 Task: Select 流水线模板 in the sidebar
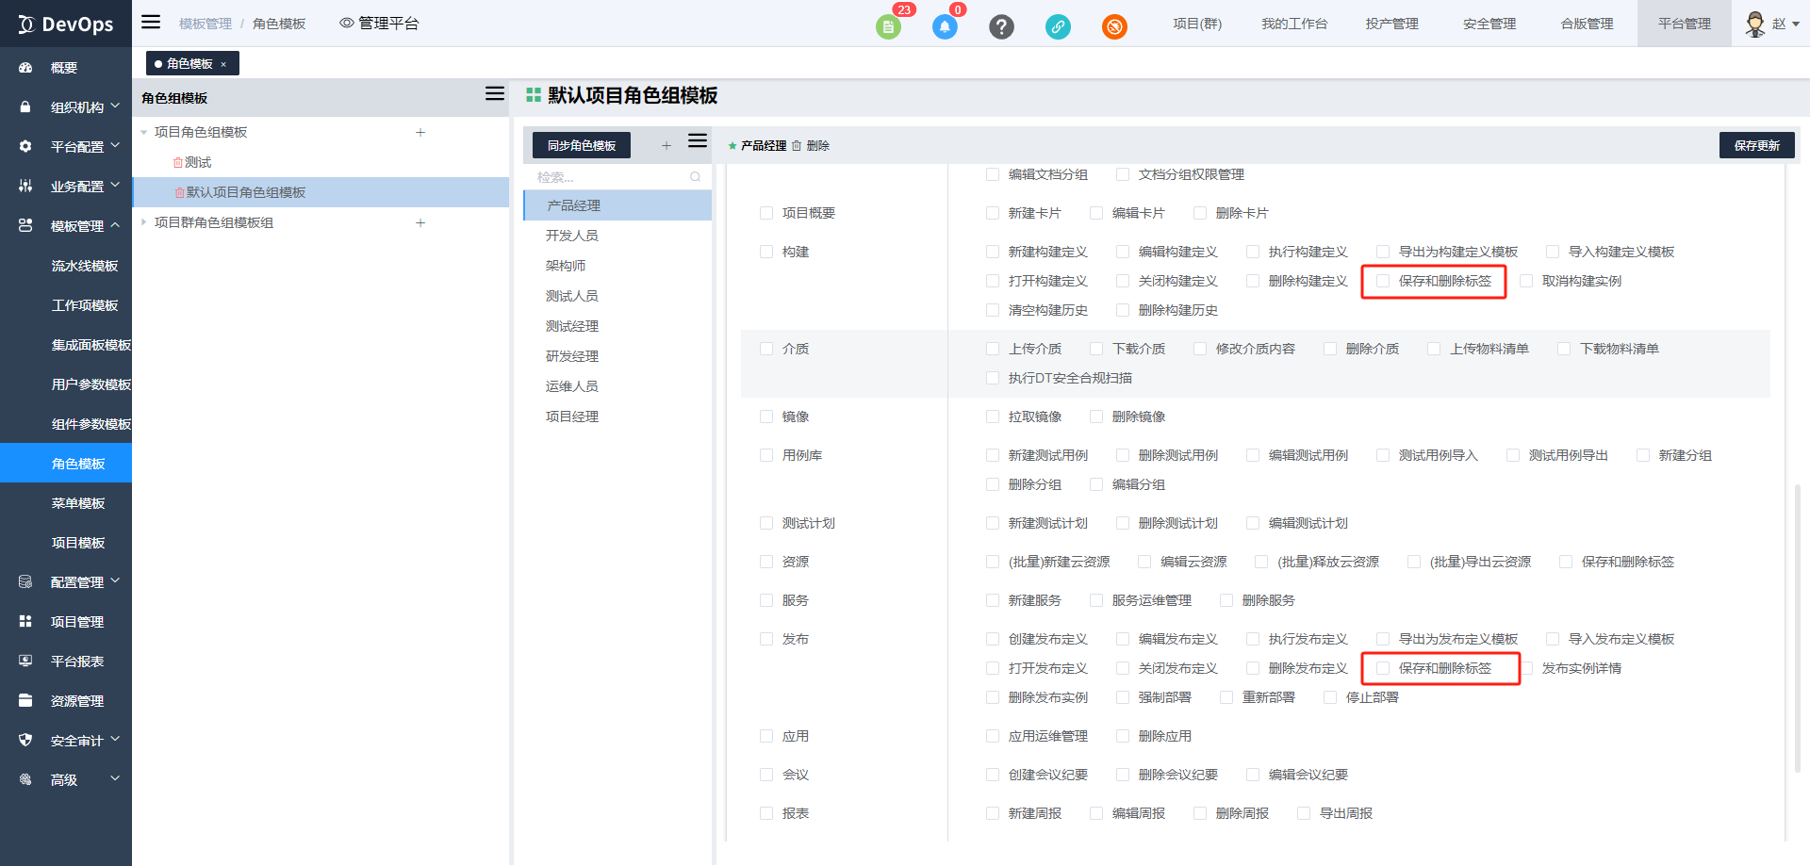click(x=85, y=266)
